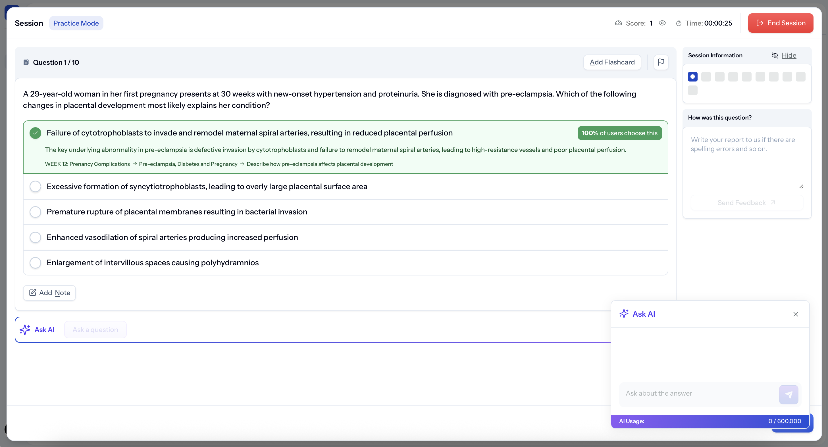Click the question document icon beside Question 1 / 10
This screenshot has width=828, height=447.
(x=26, y=62)
